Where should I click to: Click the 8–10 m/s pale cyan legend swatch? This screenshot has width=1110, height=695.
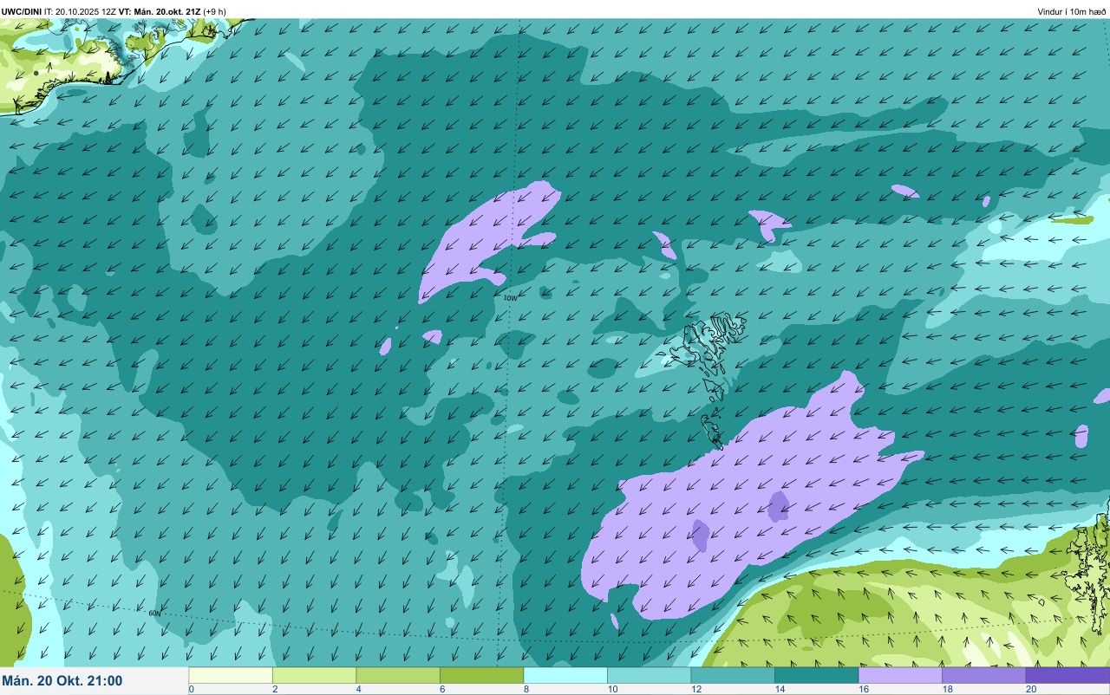click(x=565, y=674)
